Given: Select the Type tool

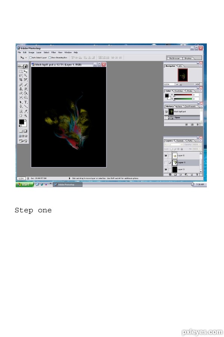Looking at the screenshot, I should coord(25,102).
